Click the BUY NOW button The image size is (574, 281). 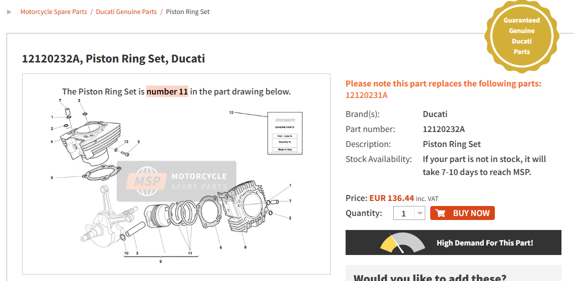tap(462, 213)
